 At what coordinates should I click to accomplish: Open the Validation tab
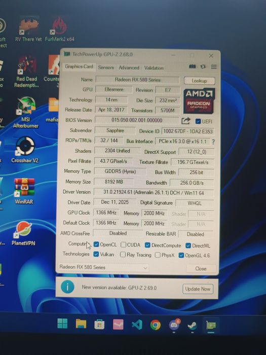point(154,68)
